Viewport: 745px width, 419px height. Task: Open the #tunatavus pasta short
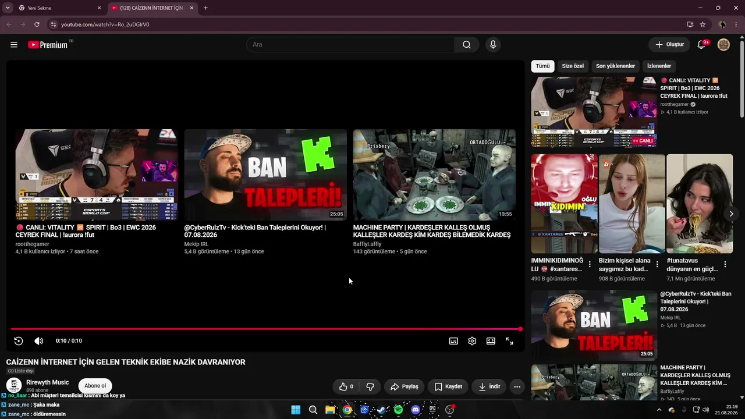tap(700, 204)
